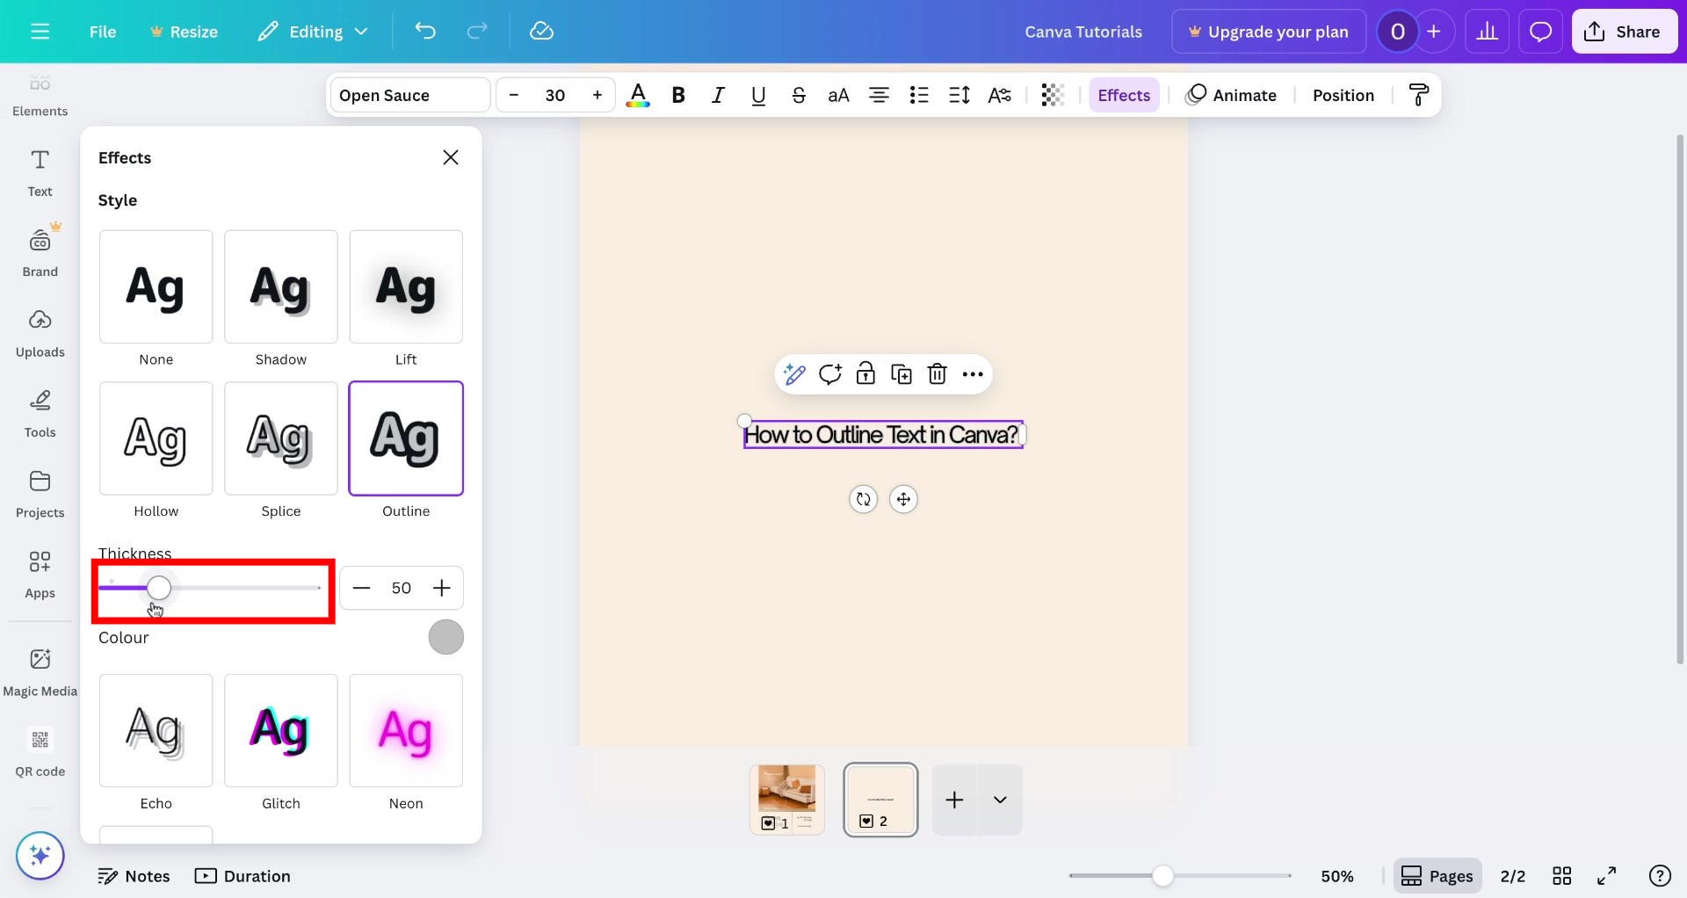Open the Uploads panel

click(40, 332)
